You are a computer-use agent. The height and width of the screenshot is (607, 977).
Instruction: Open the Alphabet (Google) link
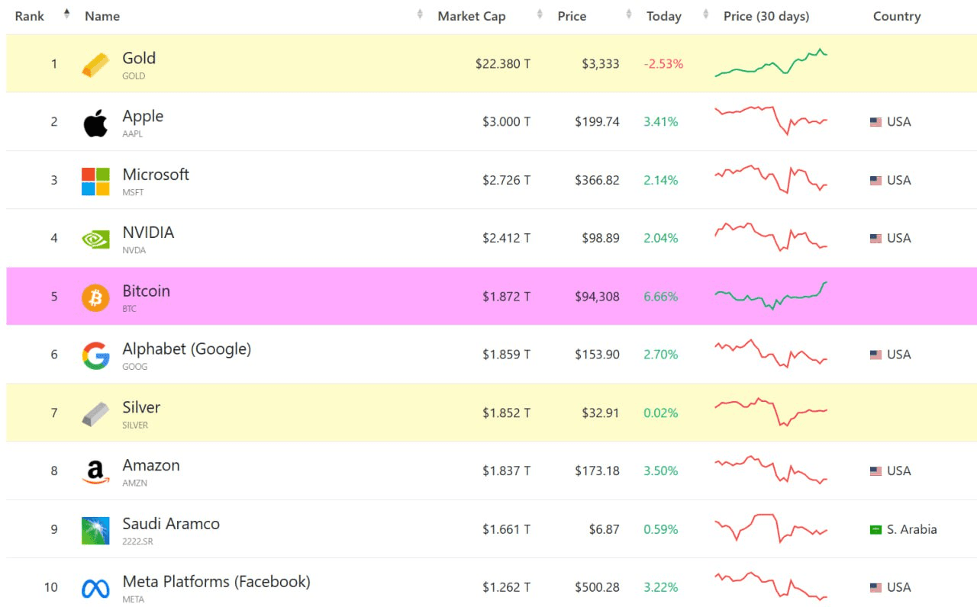point(186,349)
